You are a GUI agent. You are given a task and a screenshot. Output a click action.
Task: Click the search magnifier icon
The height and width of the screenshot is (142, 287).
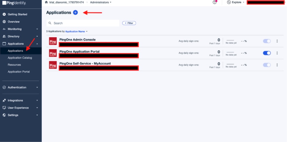pyautogui.click(x=50, y=23)
